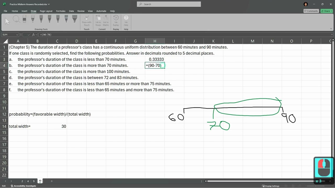Screen dimensions: 335x188
Task: Click the horizontal scrollbar left arrow
Action: tap(206, 181)
